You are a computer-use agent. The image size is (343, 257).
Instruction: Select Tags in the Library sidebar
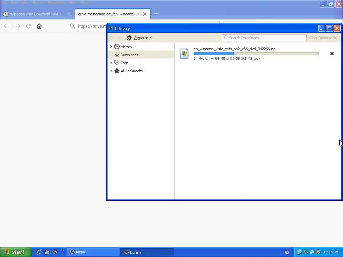(125, 63)
